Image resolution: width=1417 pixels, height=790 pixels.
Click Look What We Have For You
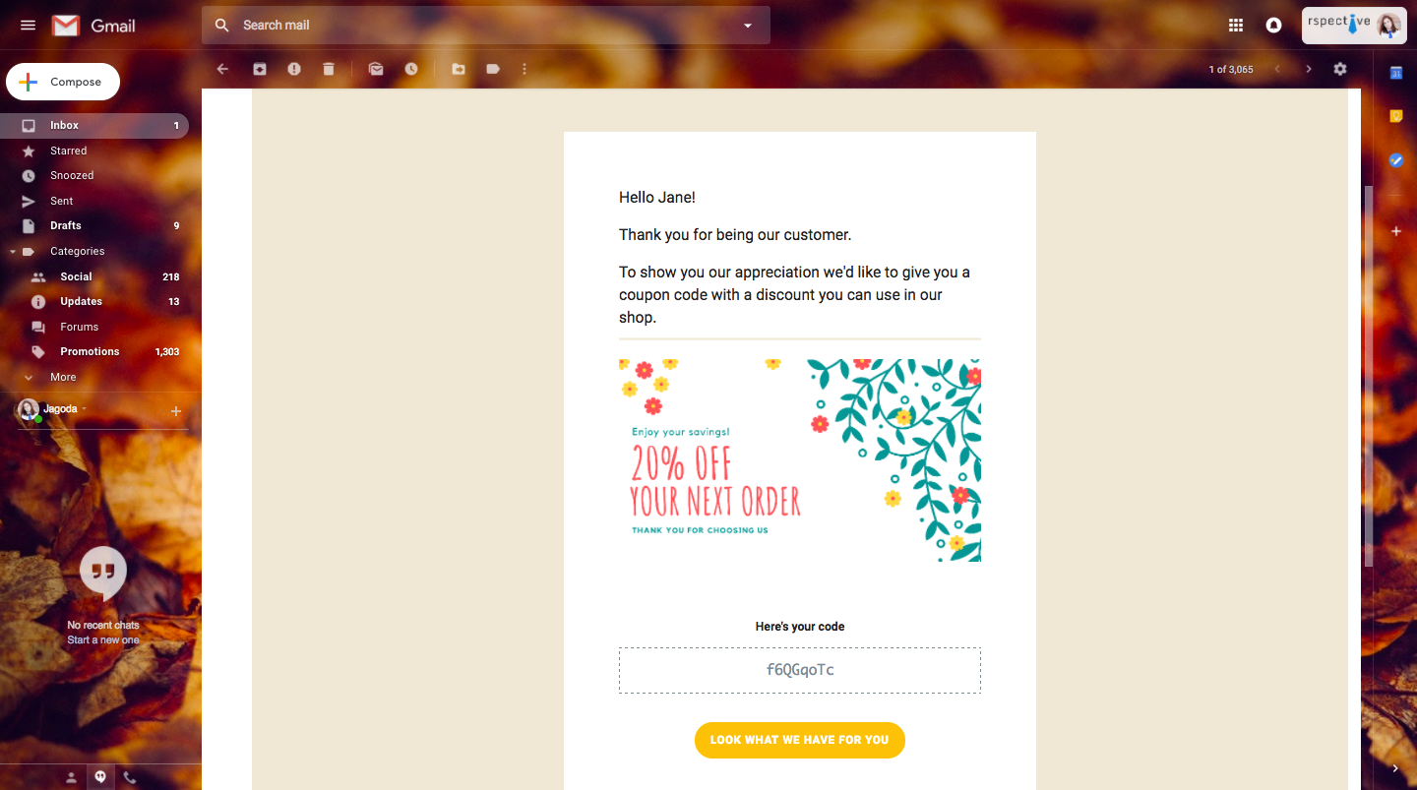click(799, 740)
